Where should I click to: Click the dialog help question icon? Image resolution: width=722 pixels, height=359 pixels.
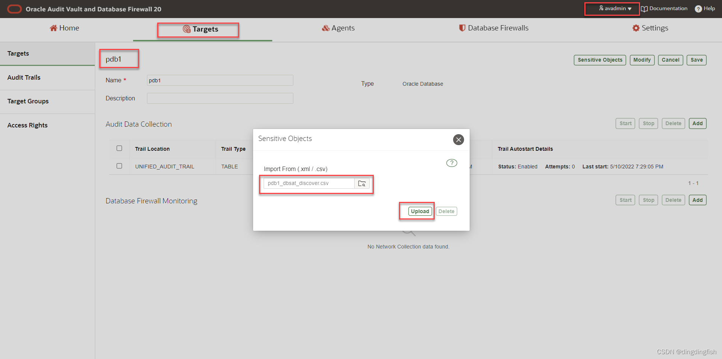(x=452, y=163)
